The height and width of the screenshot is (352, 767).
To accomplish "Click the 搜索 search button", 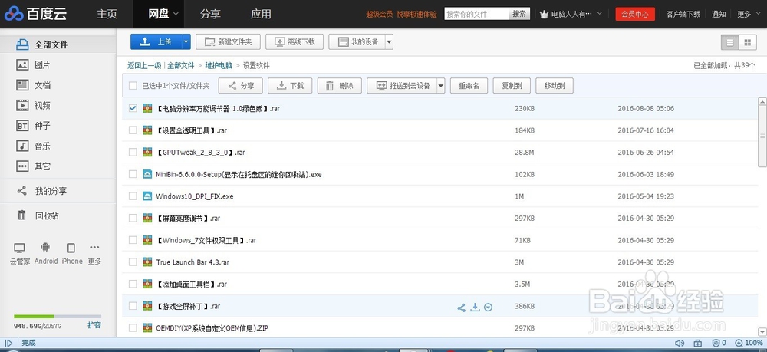I will click(519, 14).
